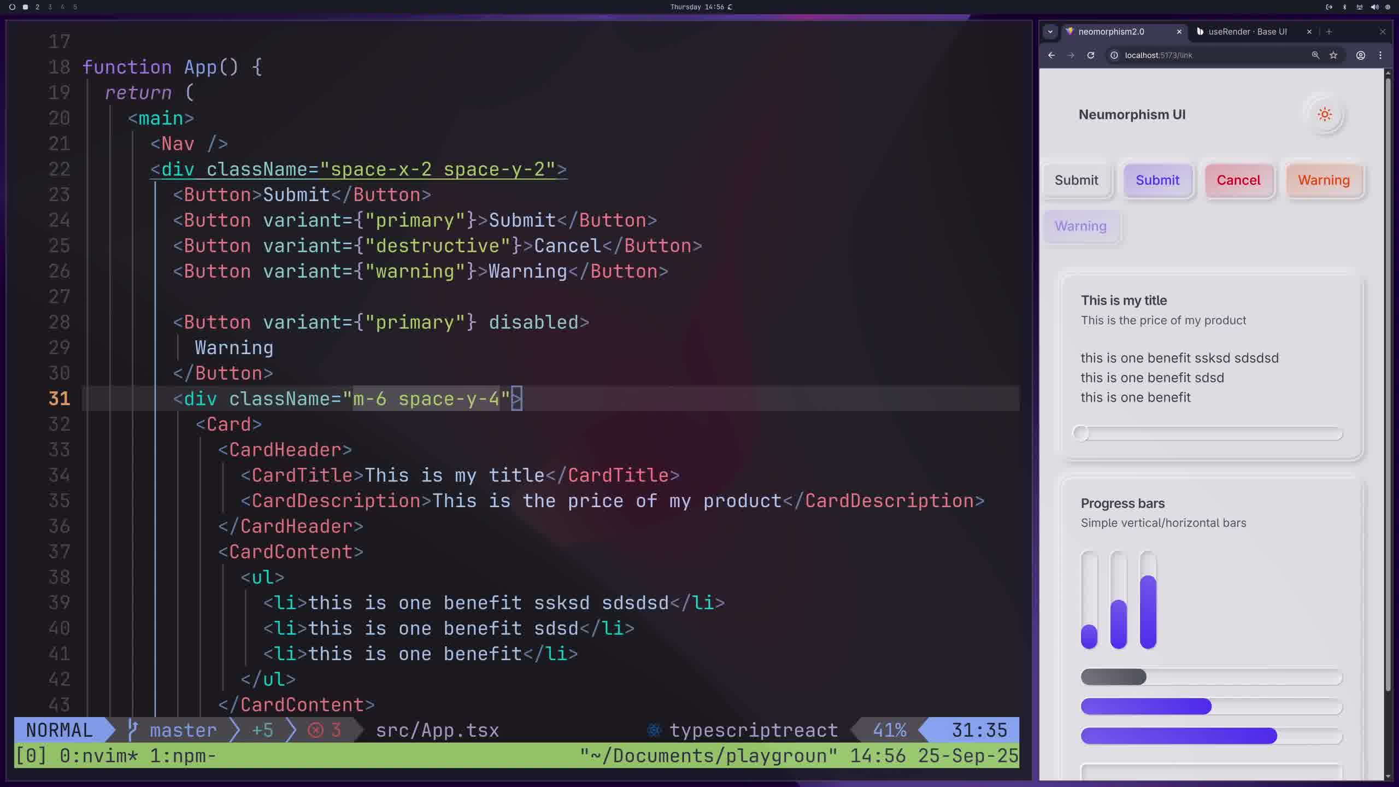1399x787 pixels.
Task: Open the zoom magnifier icon in address bar
Action: click(1315, 55)
